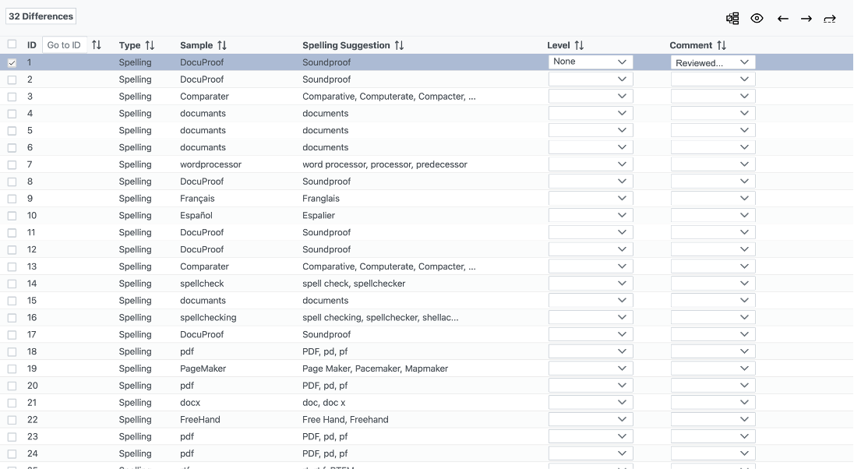
Task: Toggle the eye visibility icon
Action: click(757, 19)
